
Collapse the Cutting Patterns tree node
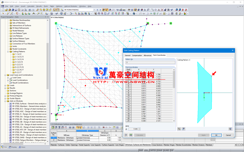[x=8, y=51]
